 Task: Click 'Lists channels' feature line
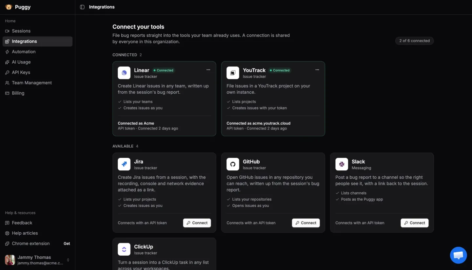tap(354, 193)
